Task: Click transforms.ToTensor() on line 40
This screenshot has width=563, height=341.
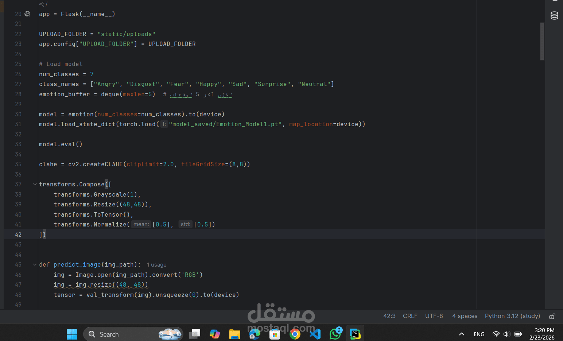Action: tap(92, 215)
